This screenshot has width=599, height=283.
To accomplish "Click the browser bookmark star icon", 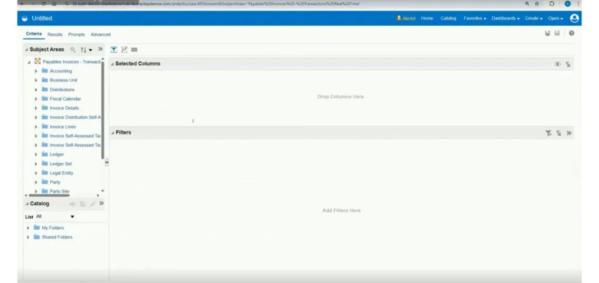I will [537, 4].
